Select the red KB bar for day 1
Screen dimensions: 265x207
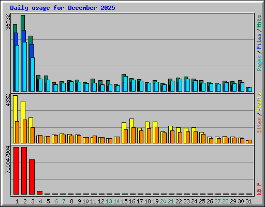pyautogui.click(x=16, y=171)
